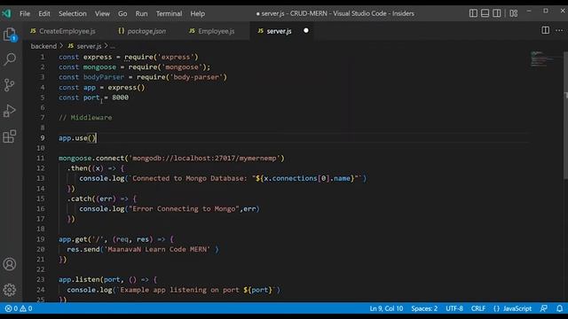The width and height of the screenshot is (568, 319).
Task: Click 'Error Connecting to Mongo' string
Action: coord(184,209)
